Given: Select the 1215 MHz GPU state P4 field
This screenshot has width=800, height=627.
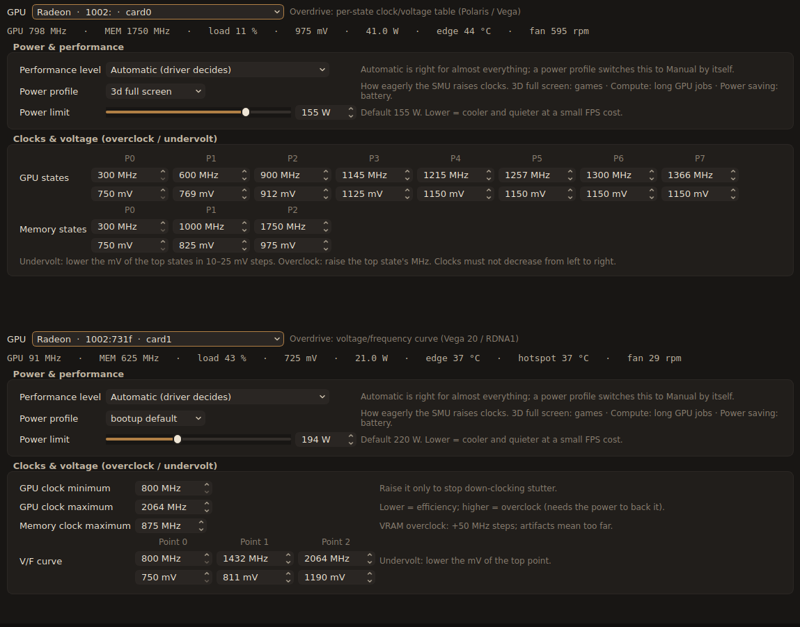Looking at the screenshot, I should [x=455, y=175].
